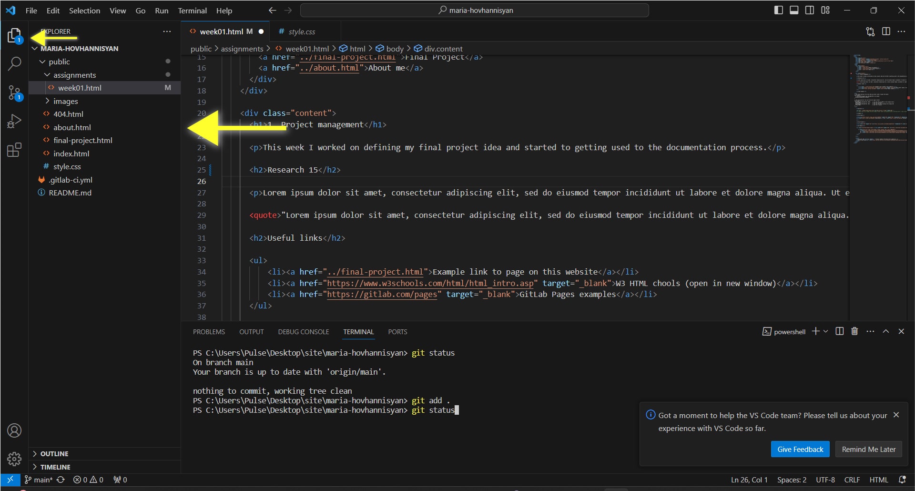The height and width of the screenshot is (491, 915).
Task: Switch to the OUTPUT panel tab
Action: (251, 332)
